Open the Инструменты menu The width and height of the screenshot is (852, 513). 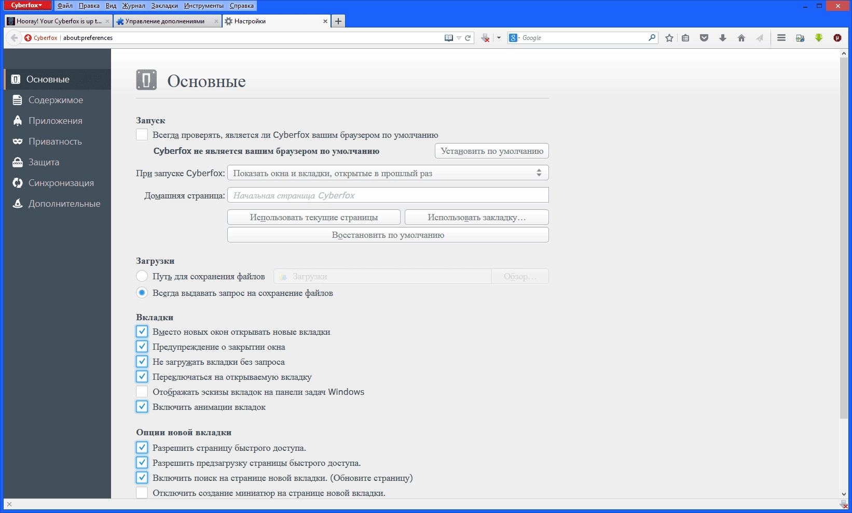204,6
